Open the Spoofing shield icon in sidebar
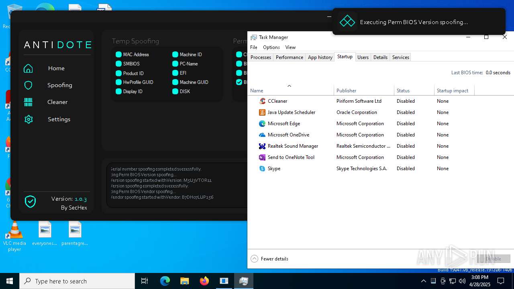This screenshot has width=514, height=289. pos(28,85)
